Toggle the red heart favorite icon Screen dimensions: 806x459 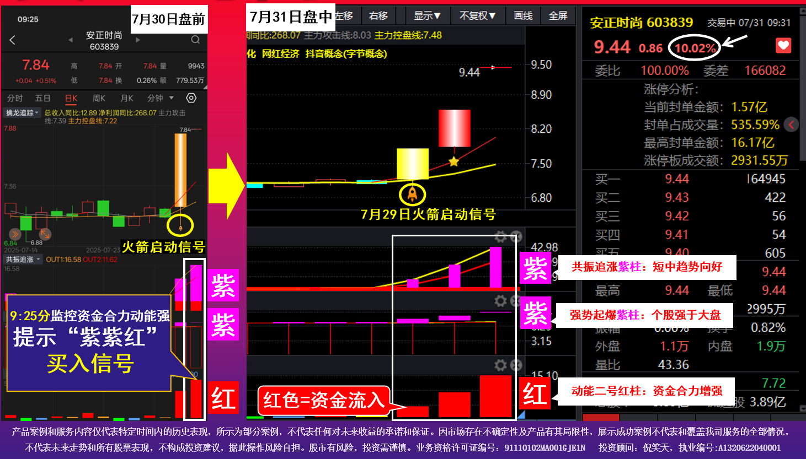(783, 46)
